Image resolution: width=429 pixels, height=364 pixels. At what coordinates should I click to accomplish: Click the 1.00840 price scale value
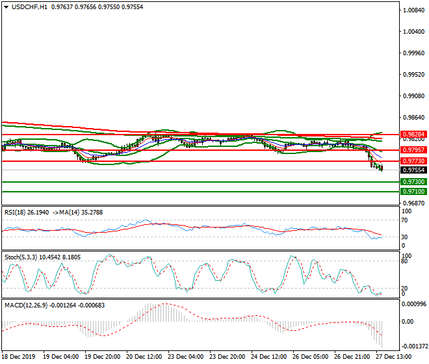point(413,10)
